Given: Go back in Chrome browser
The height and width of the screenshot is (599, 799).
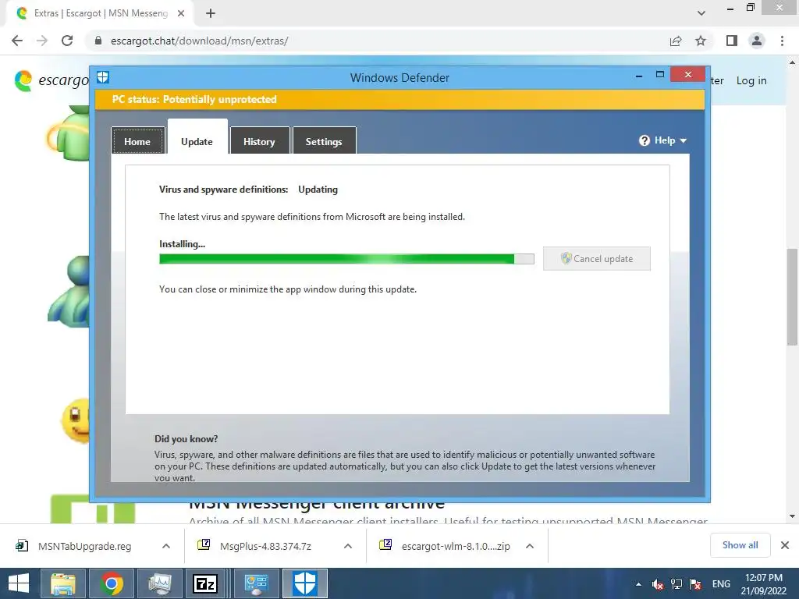Looking at the screenshot, I should (17, 41).
